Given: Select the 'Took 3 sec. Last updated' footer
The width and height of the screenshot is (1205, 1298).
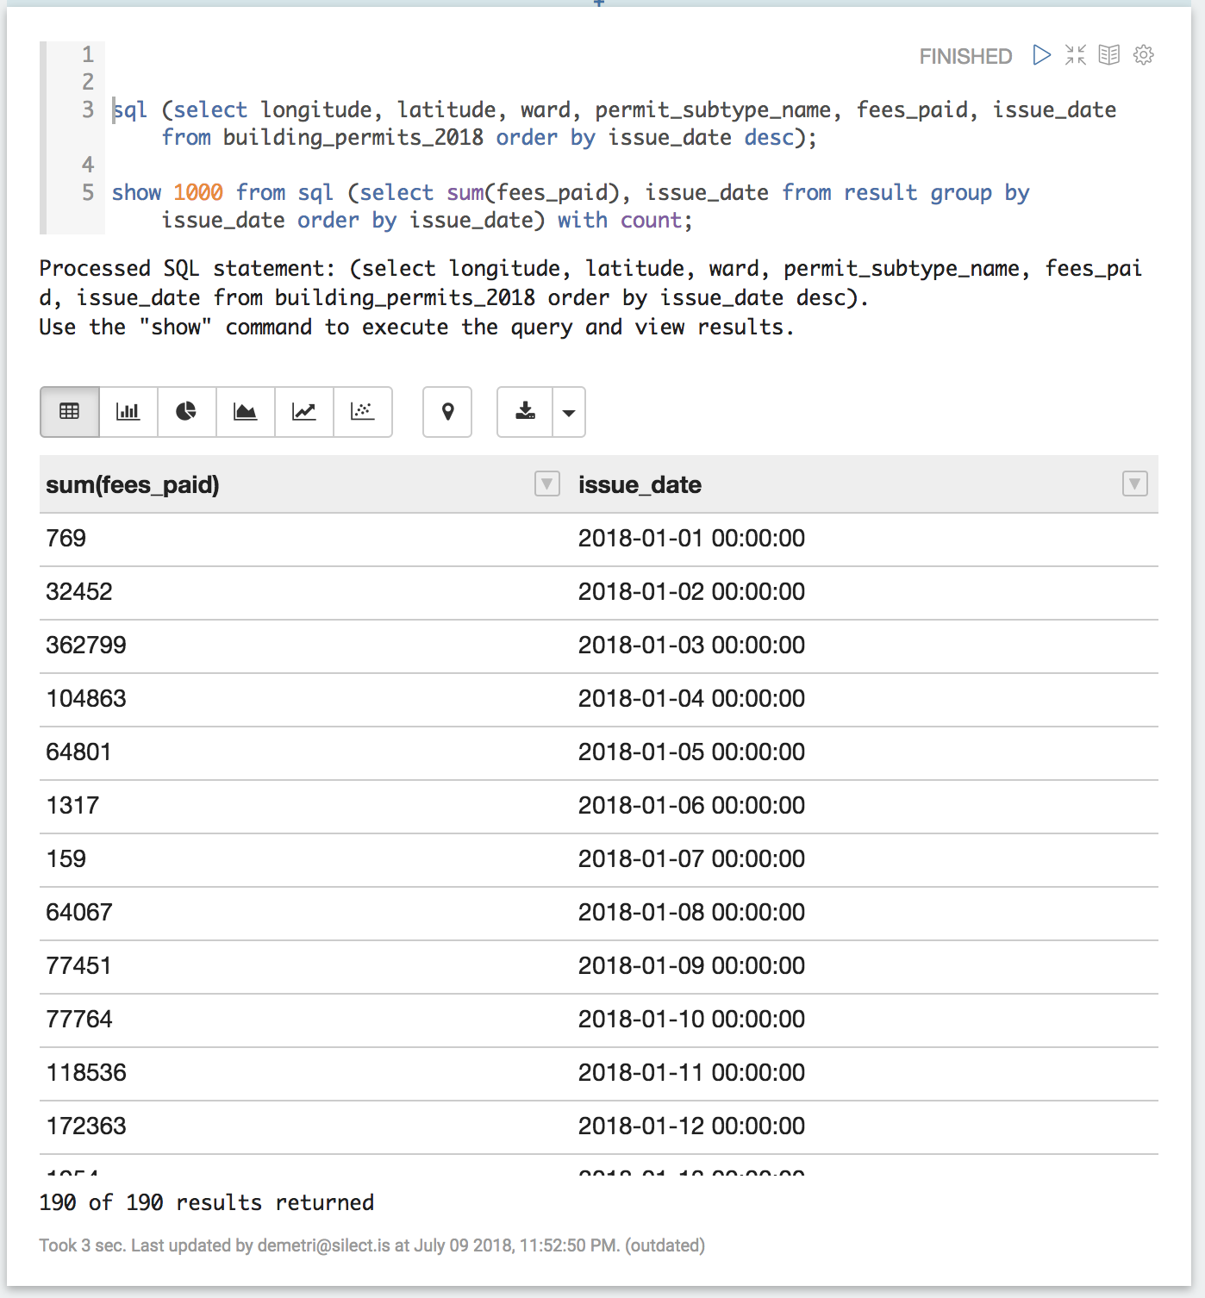Looking at the screenshot, I should [372, 1245].
